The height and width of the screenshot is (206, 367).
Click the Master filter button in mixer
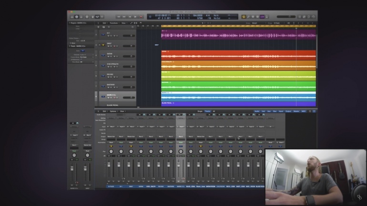pyautogui.click(x=296, y=111)
